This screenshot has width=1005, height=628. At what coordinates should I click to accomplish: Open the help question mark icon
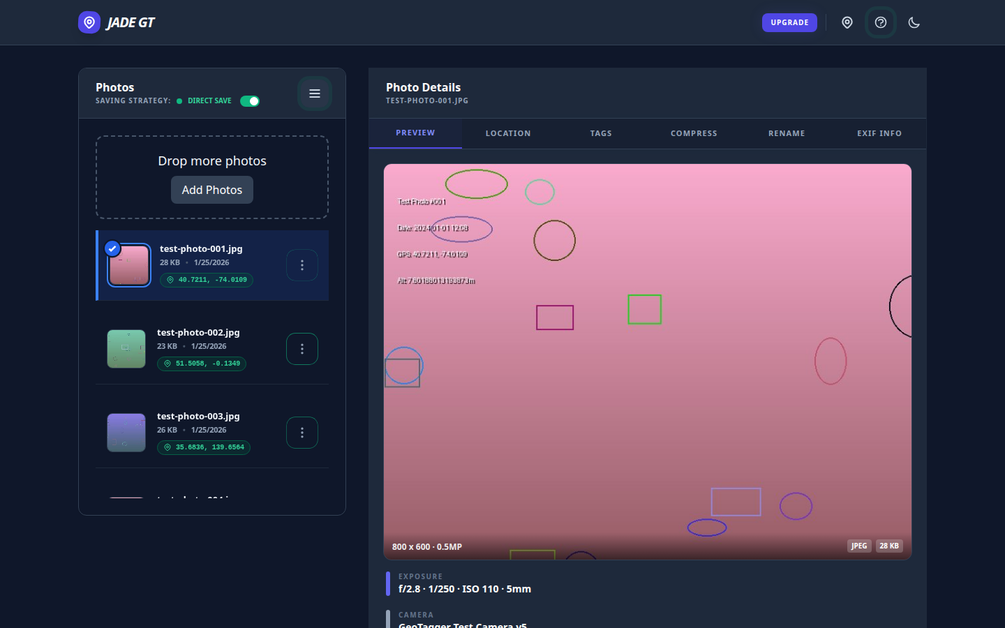[x=880, y=22]
